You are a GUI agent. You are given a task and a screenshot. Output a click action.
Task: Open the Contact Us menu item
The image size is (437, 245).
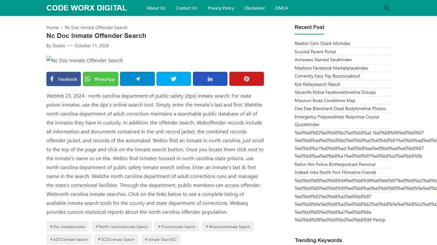186,8
